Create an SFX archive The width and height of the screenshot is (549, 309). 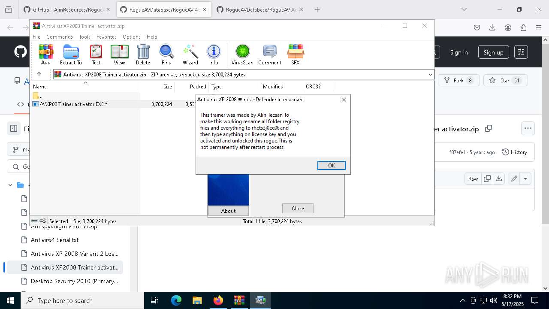click(296, 55)
